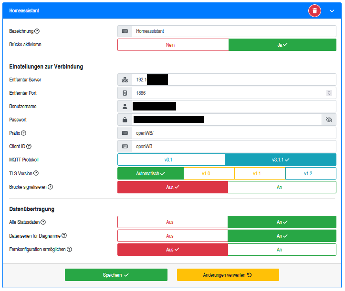345x291 pixels.
Task: Select TLS Version v1.1
Action: pos(260,173)
